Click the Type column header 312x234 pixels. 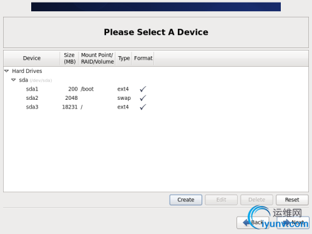[124, 58]
